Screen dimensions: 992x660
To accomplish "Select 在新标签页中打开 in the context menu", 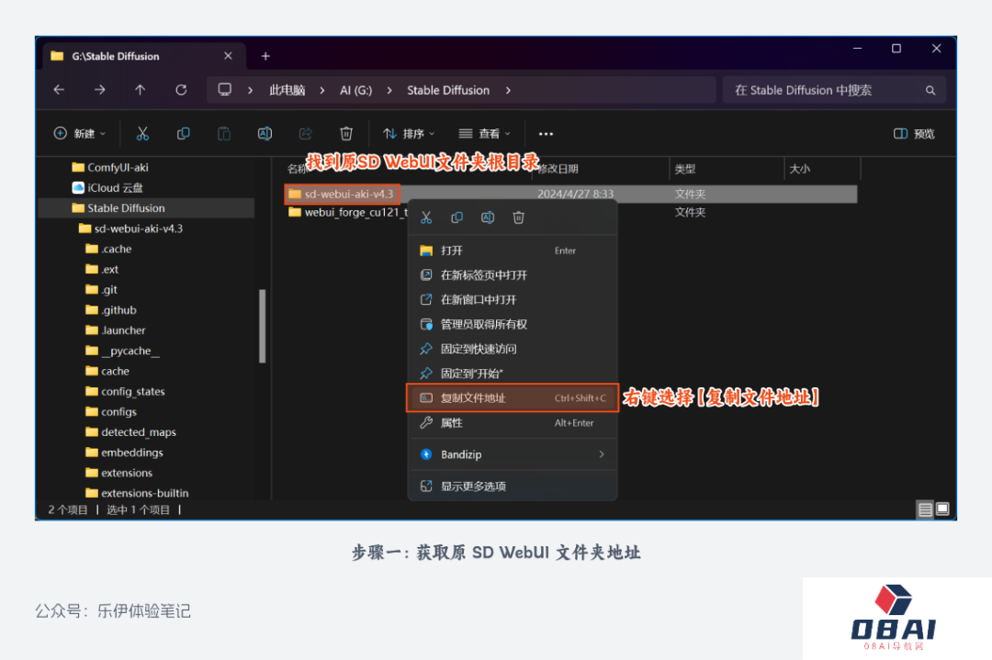I will (x=513, y=275).
